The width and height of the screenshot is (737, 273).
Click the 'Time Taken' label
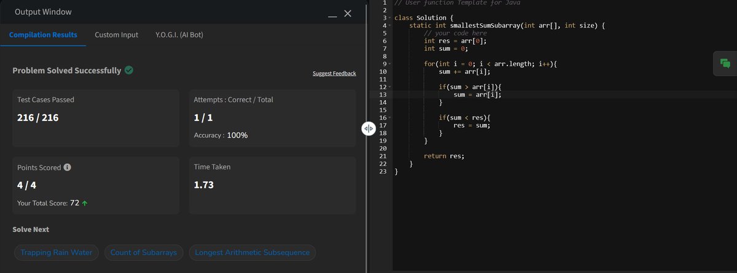[x=212, y=167]
